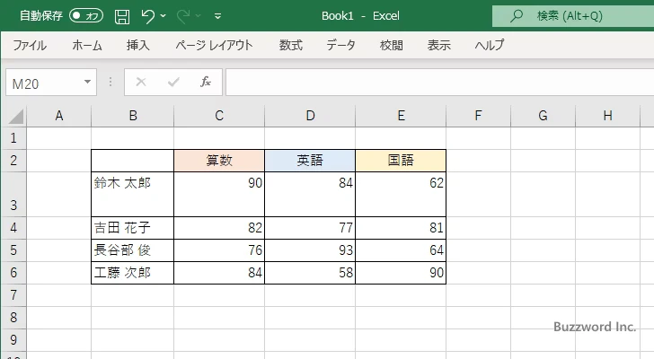This screenshot has width=654, height=359.
Task: Toggle the 自動保存 AutoSave switch
Action: pos(86,16)
